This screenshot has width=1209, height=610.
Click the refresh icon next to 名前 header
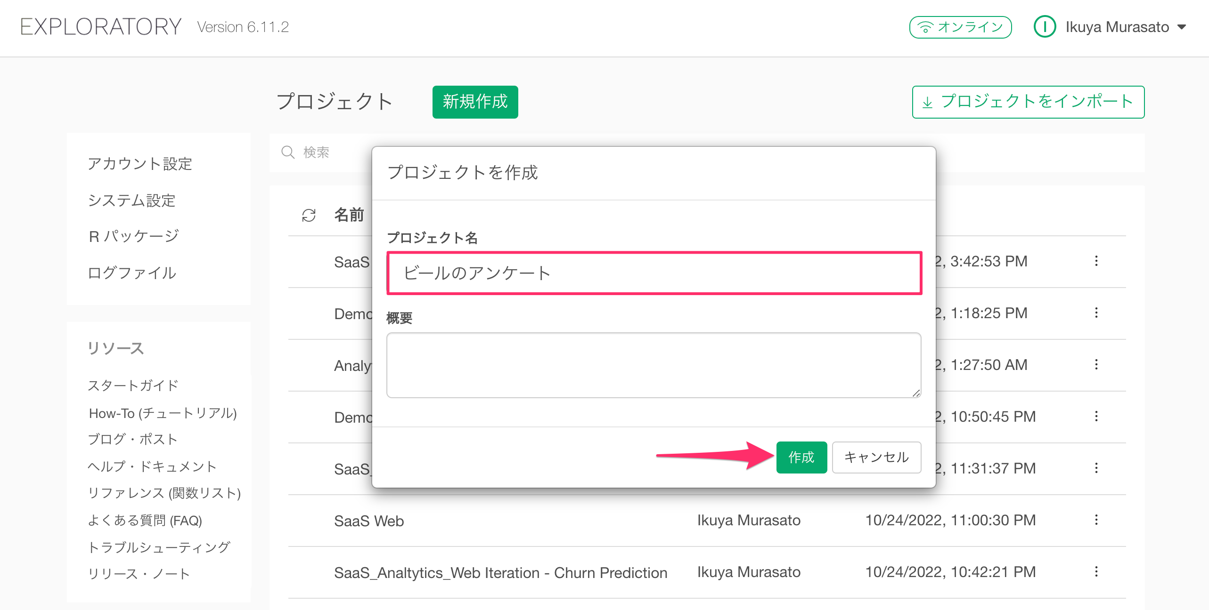309,215
